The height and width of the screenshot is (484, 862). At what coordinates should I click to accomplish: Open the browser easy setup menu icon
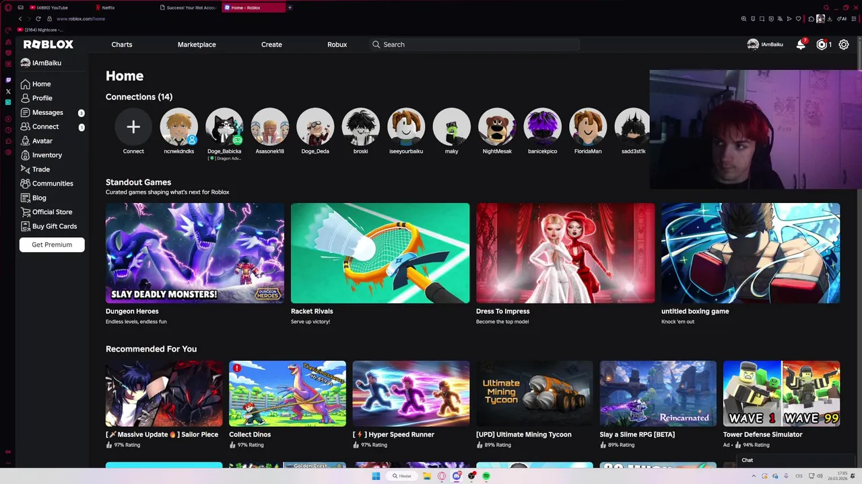[x=854, y=19]
